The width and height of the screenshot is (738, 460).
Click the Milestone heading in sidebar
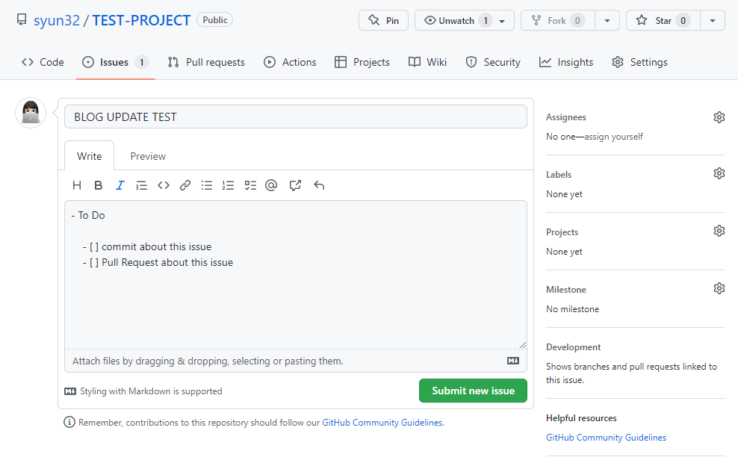click(x=565, y=289)
